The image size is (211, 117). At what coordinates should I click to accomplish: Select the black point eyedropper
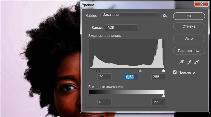[181, 62]
